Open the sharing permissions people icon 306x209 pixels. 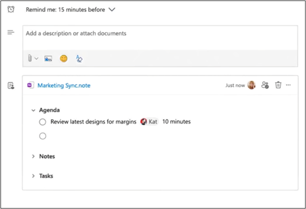point(265,85)
